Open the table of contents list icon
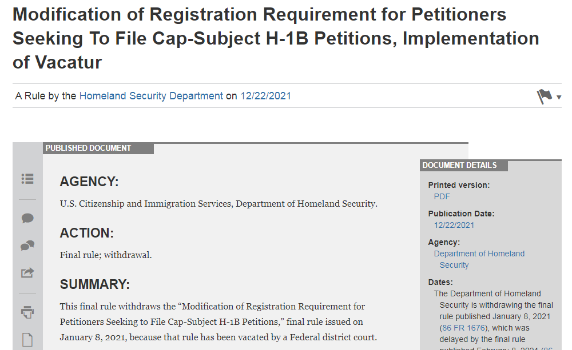572x350 pixels. (x=27, y=179)
